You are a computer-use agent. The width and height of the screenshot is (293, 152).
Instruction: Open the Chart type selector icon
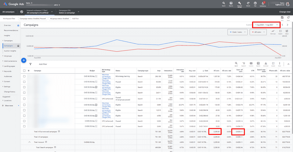[x=273, y=32]
